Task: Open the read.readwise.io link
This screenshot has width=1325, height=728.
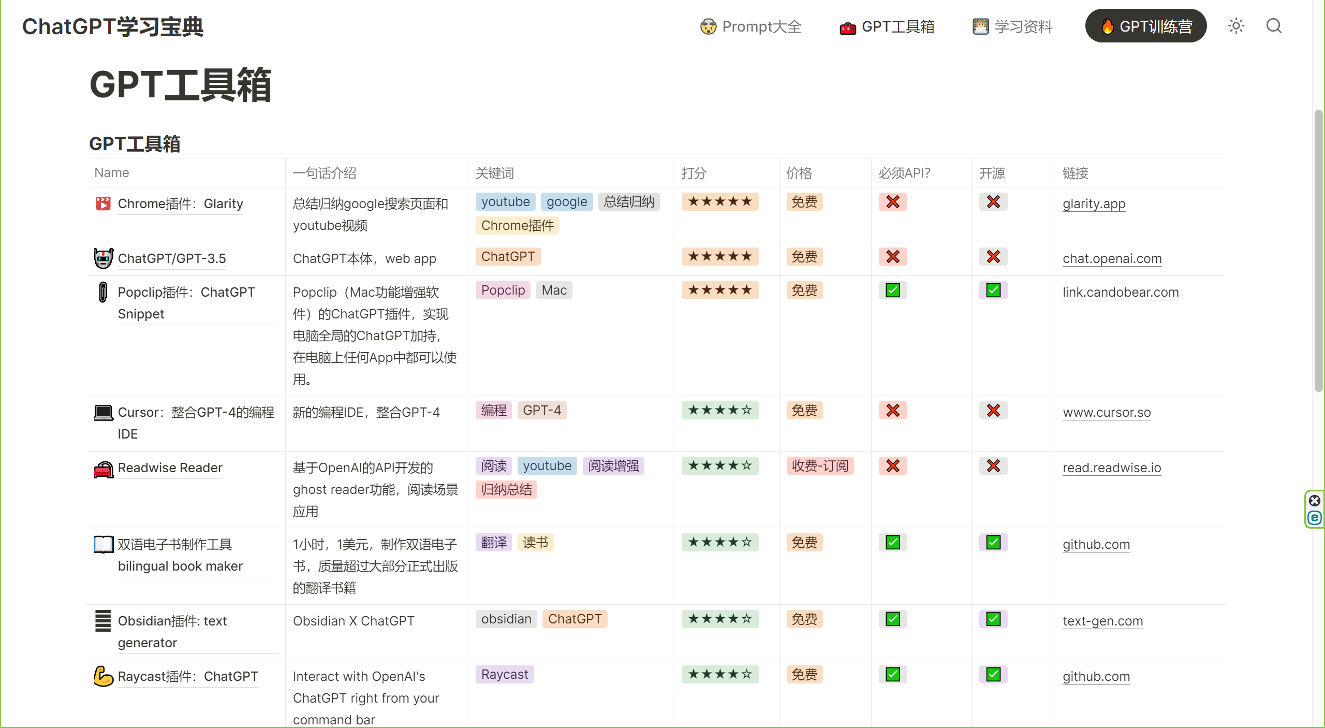Action: coord(1112,468)
